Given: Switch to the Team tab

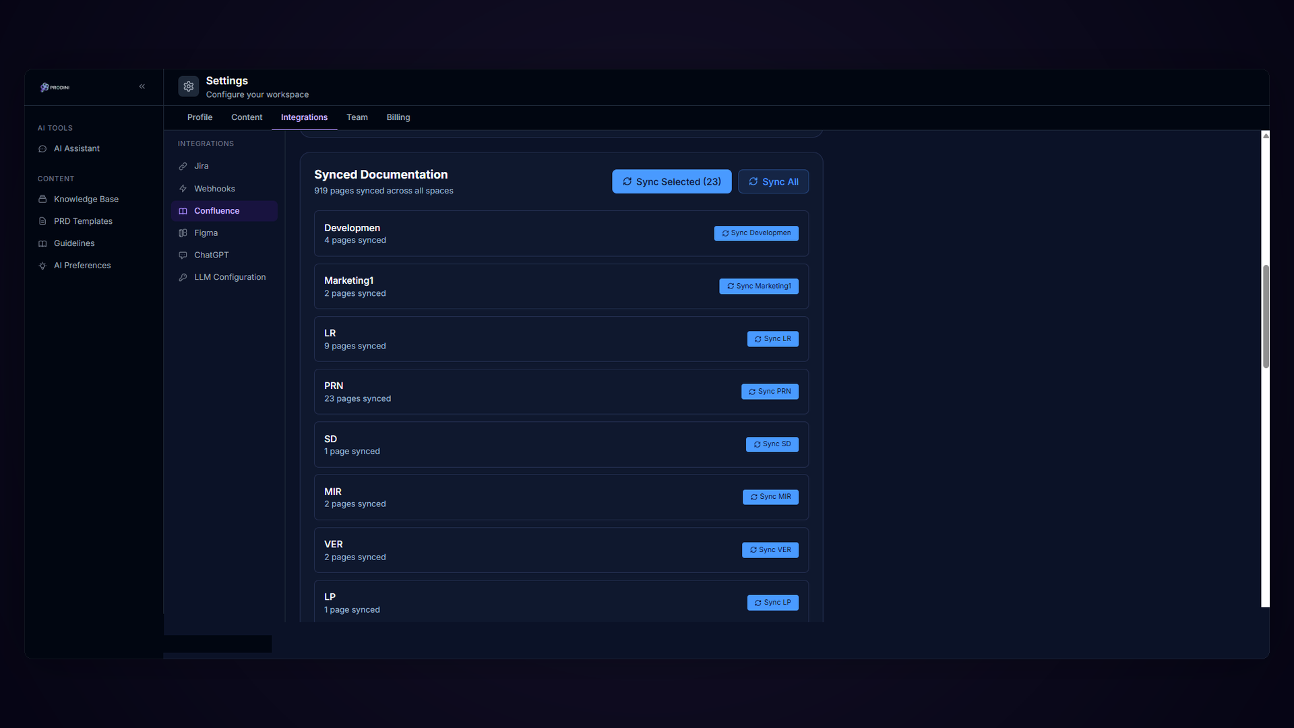Looking at the screenshot, I should [357, 117].
